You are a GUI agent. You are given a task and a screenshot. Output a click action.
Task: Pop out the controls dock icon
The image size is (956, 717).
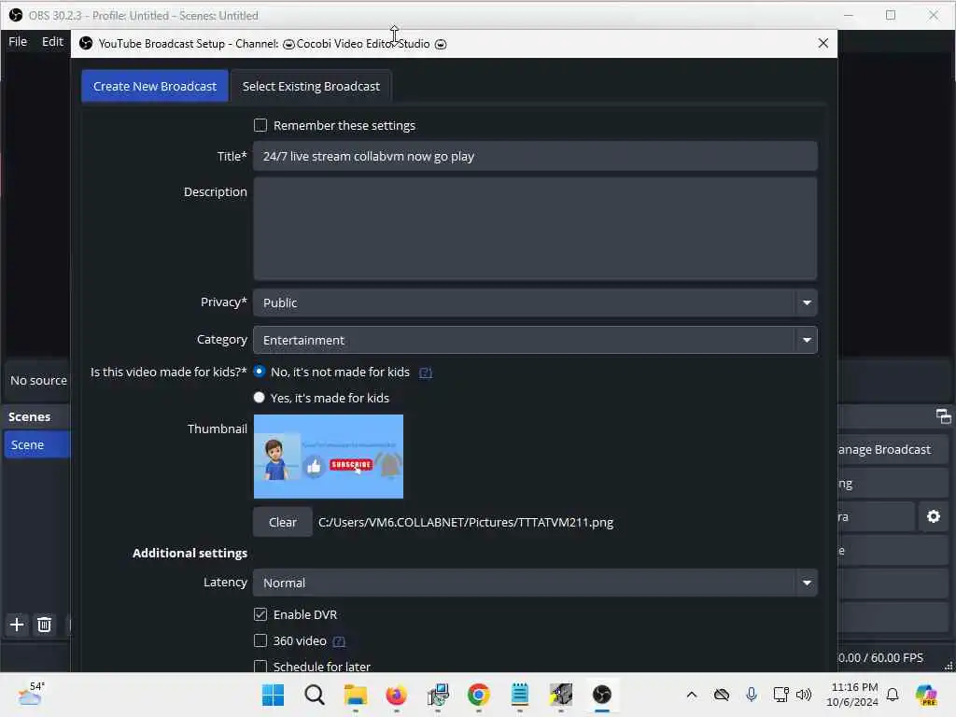coord(943,416)
